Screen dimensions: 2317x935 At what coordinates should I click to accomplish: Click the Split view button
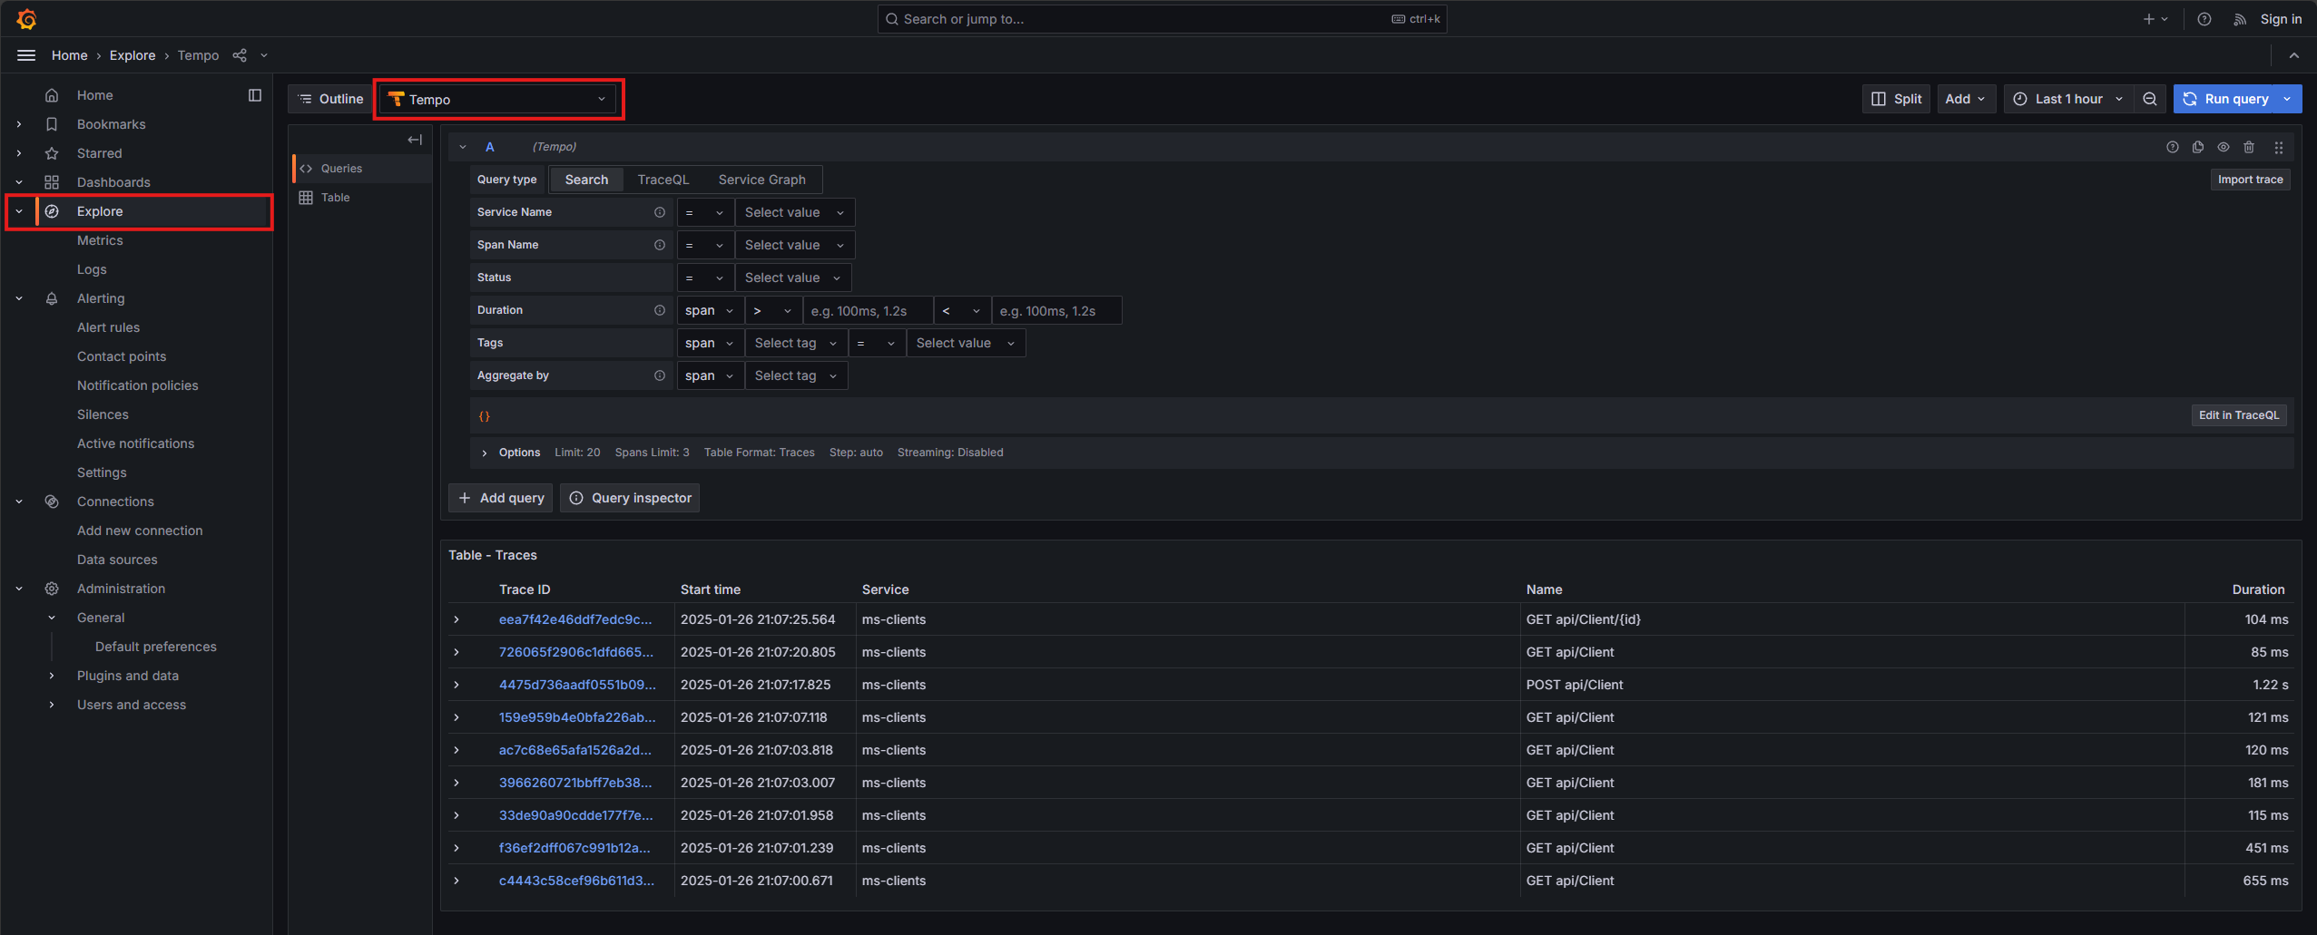[1896, 99]
